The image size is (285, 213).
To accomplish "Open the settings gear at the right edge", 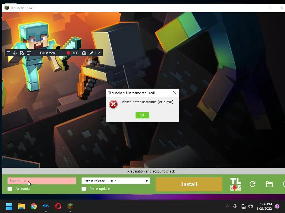I will [284, 184].
